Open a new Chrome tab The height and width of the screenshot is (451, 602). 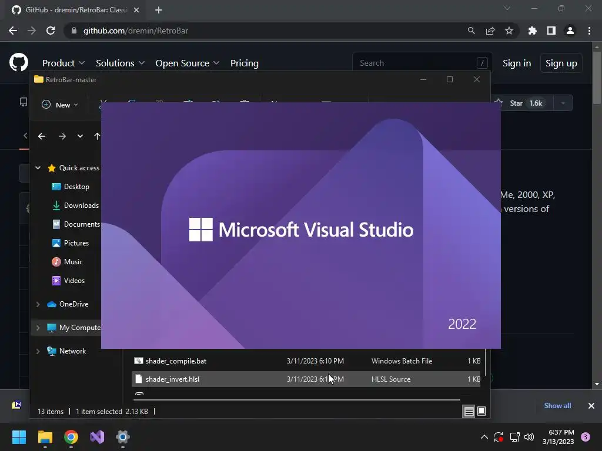pyautogui.click(x=159, y=10)
